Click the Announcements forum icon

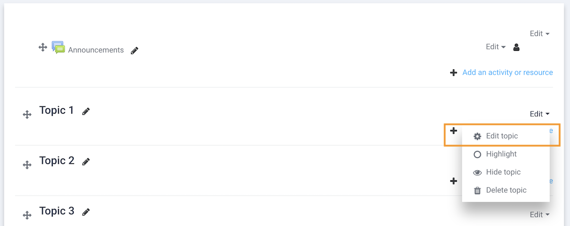pos(58,47)
